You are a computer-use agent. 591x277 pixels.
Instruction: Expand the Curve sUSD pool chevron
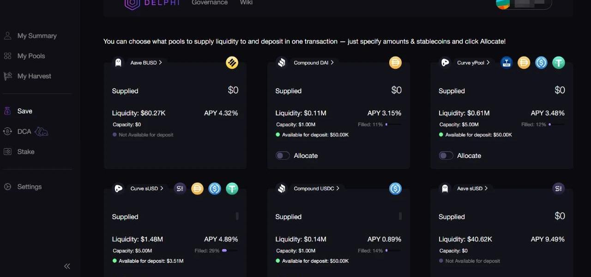(x=162, y=188)
